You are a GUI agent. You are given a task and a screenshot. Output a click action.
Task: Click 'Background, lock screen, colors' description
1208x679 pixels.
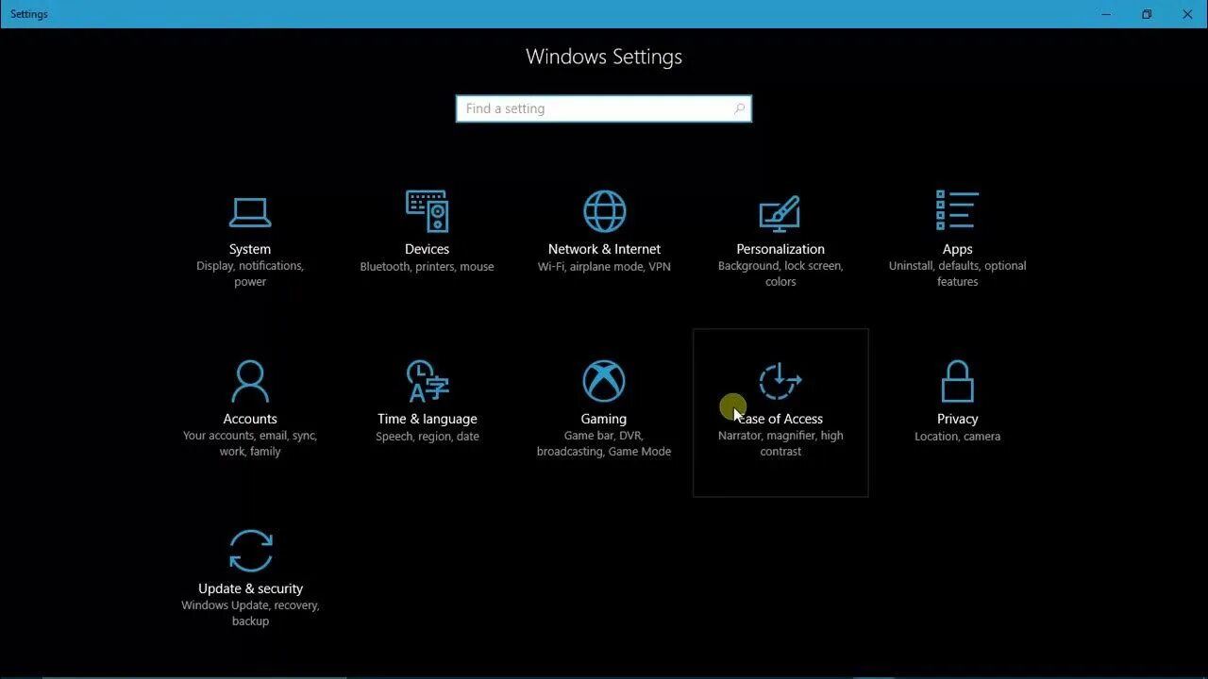point(780,273)
